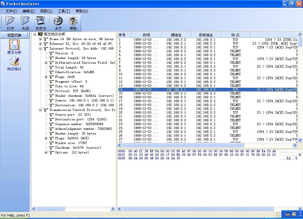303x219 pixels.
Task: Expand the Ethernet II tree node
Action: coord(41,44)
